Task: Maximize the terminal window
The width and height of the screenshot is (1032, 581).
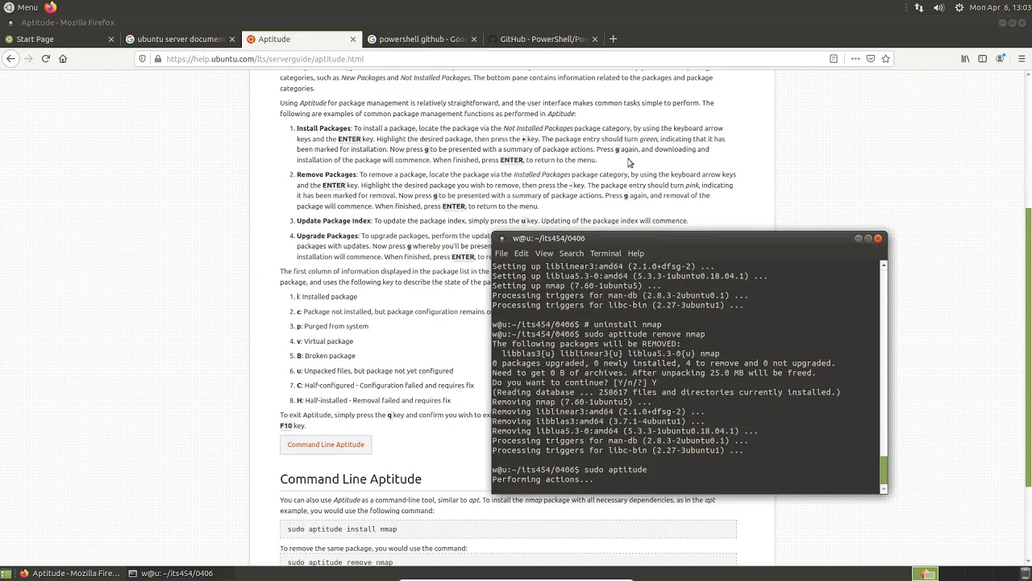Action: [x=868, y=238]
